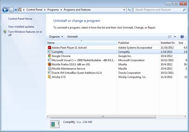
Task: Open Control Panel Home link
Action: (x=20, y=19)
